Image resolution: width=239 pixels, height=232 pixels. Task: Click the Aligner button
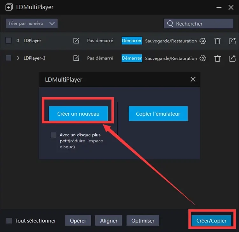tap(109, 221)
